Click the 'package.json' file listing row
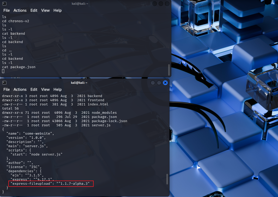Image resolution: width=278 pixels, height=197 pixels. 59,117
